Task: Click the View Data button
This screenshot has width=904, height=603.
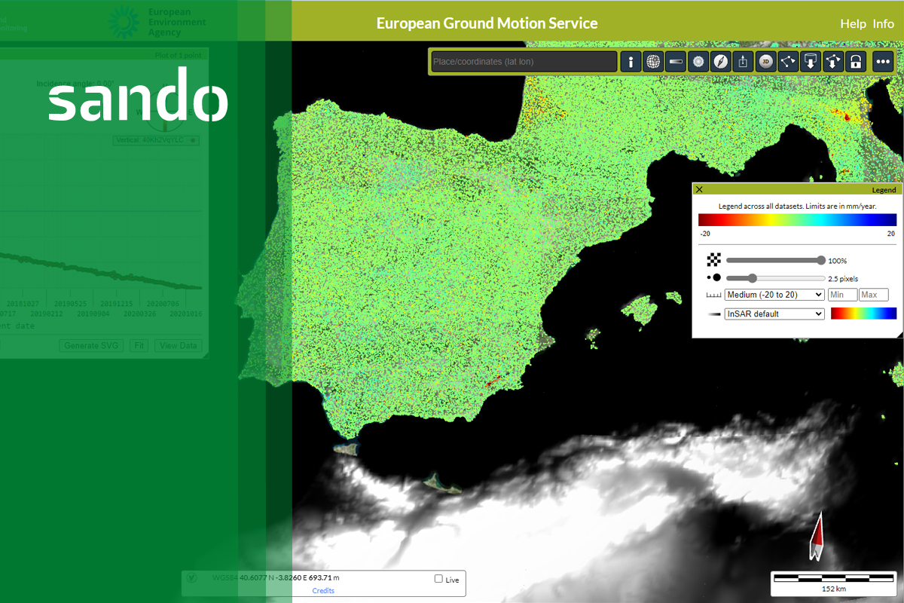Action: pos(178,346)
